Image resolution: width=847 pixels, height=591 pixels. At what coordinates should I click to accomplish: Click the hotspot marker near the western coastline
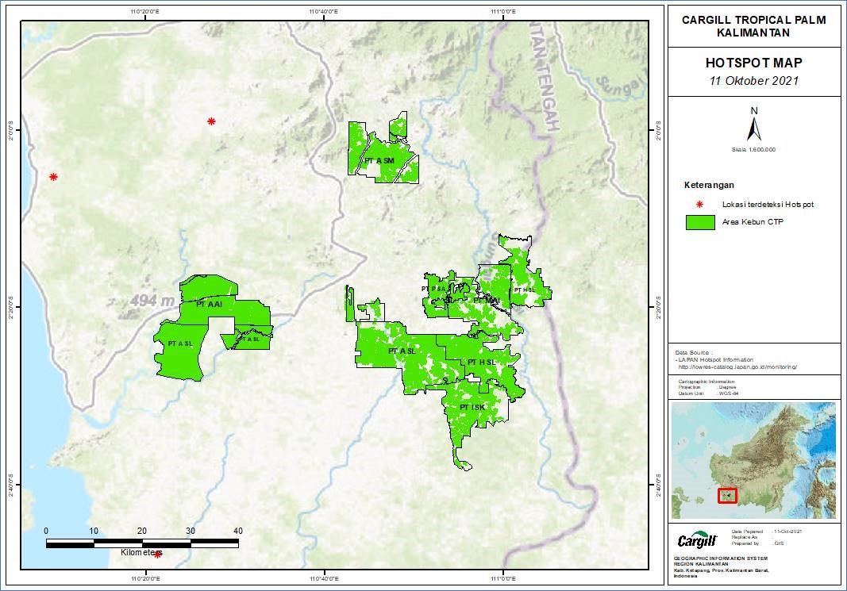pyautogui.click(x=53, y=176)
